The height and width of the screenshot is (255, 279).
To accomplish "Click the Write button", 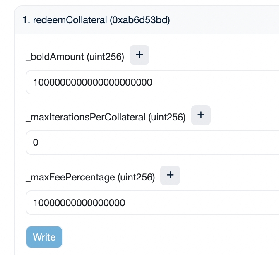I will [x=44, y=237].
